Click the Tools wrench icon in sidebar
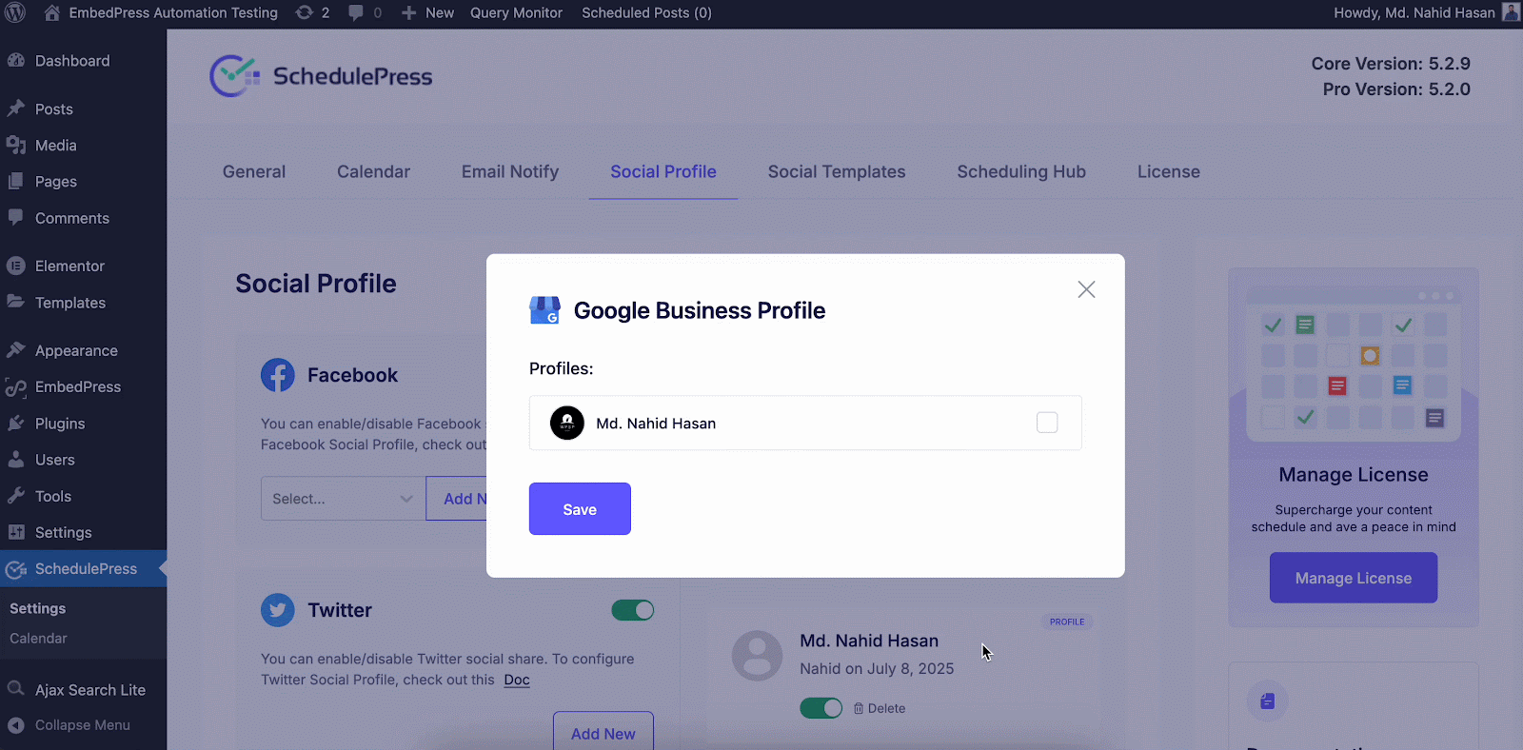 pos(16,496)
